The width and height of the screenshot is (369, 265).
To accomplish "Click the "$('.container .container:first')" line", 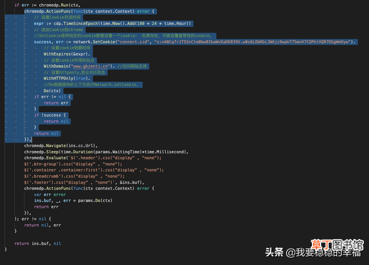I will (x=94, y=171).
